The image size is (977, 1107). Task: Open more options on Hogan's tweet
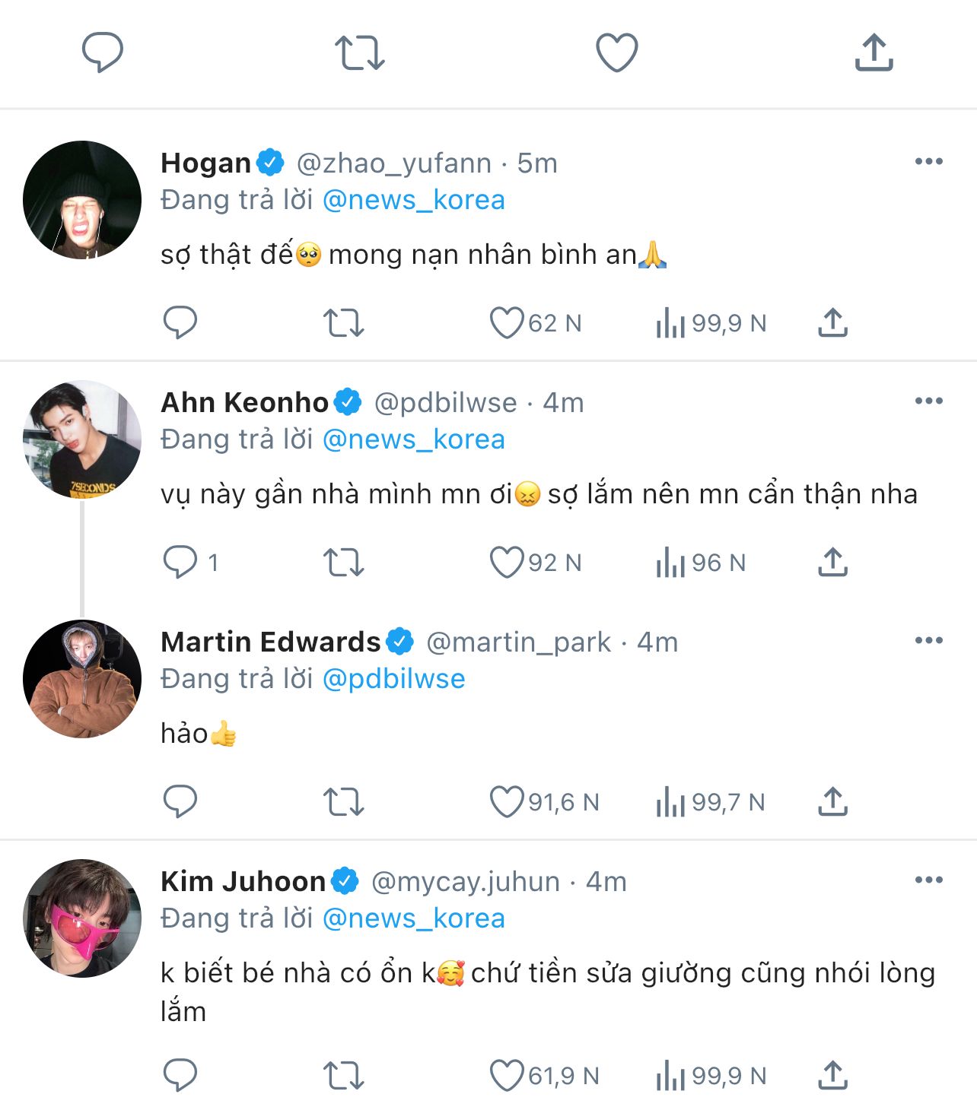(928, 162)
